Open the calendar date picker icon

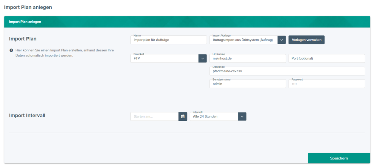(x=183, y=116)
